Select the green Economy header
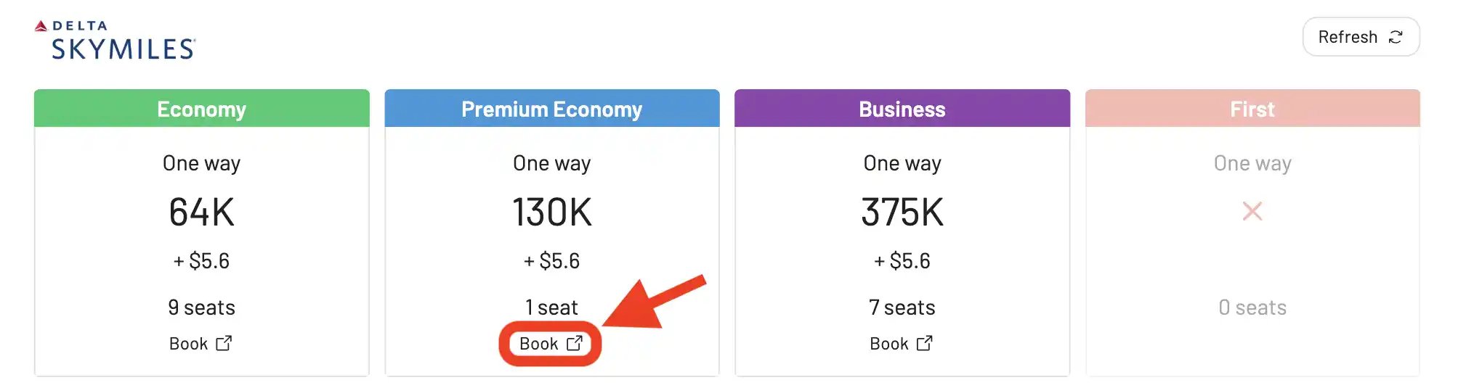 (x=202, y=109)
